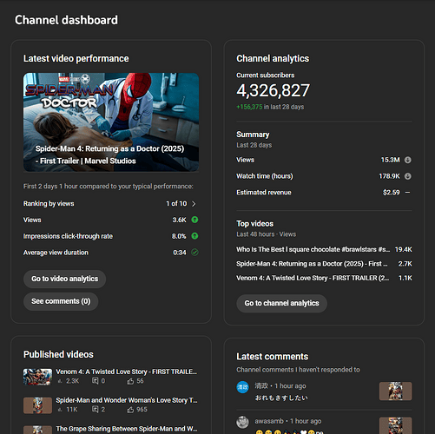Click the blue avatar of the first commenter
This screenshot has width=435, height=434.
242,387
